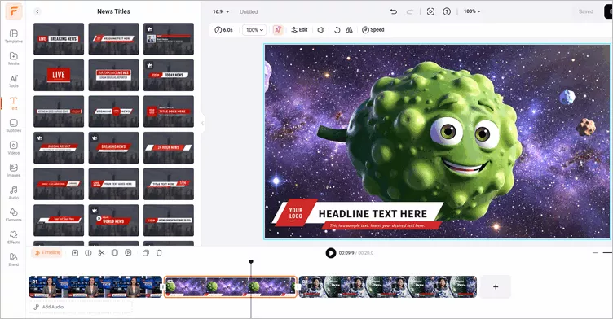This screenshot has width=613, height=319.
Task: Click the speech bubble icon in timeline
Action: click(x=128, y=253)
